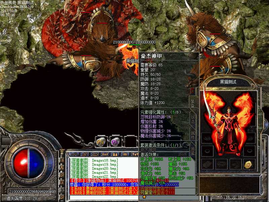Click the chat line Images19.bmp

[94, 164]
